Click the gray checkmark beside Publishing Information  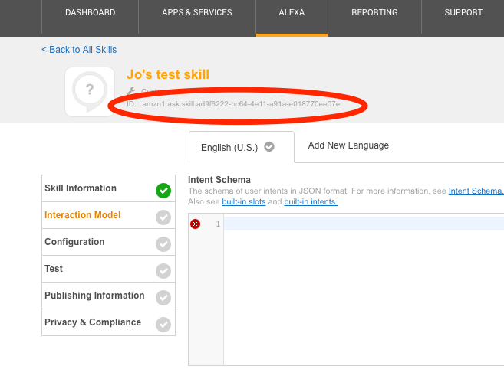(x=163, y=298)
